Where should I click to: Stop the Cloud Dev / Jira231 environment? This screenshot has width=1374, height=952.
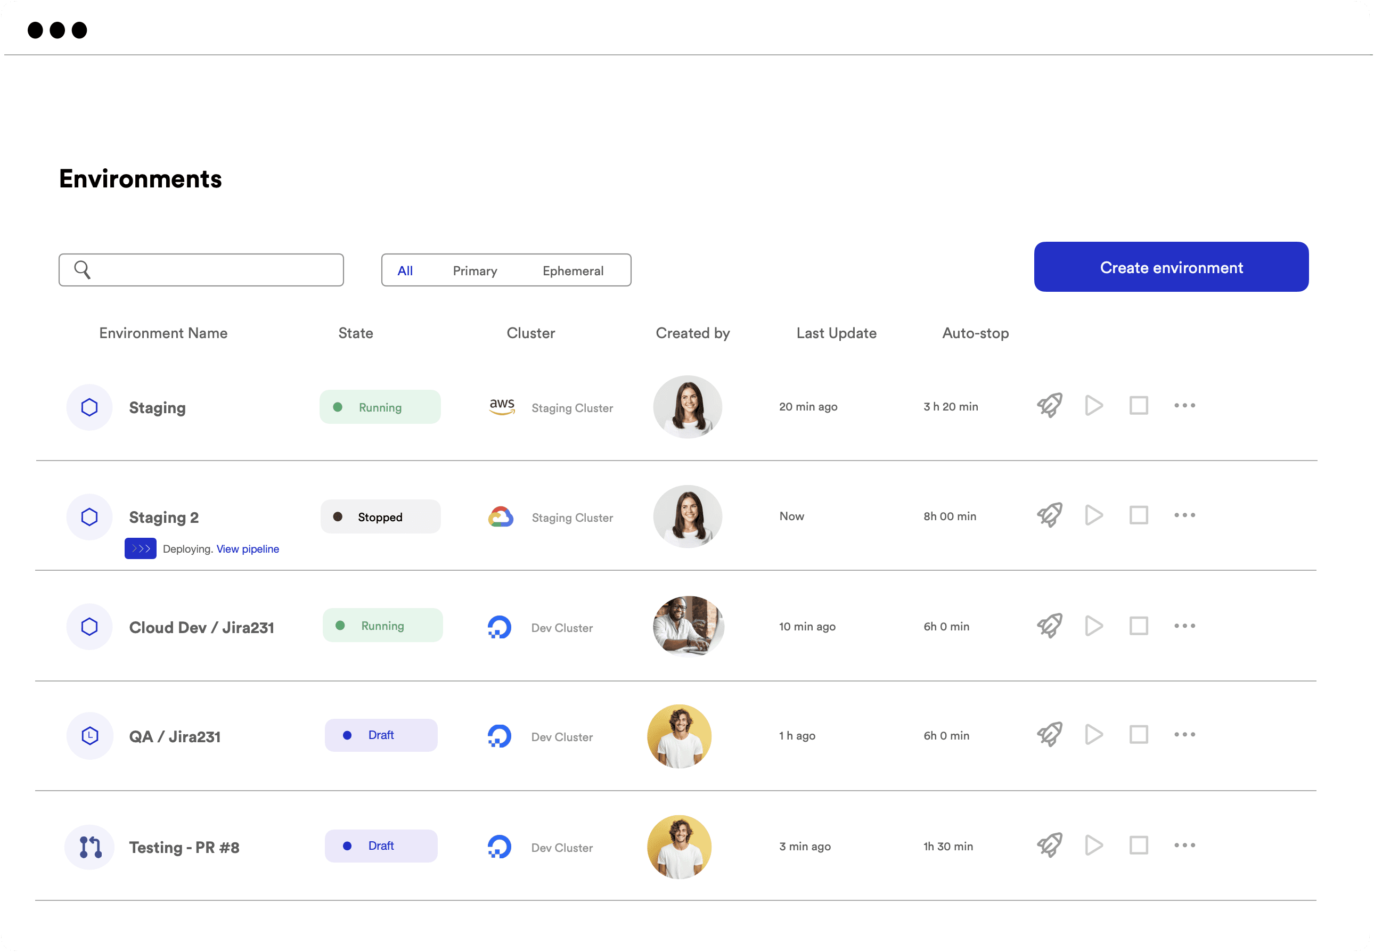(1138, 626)
